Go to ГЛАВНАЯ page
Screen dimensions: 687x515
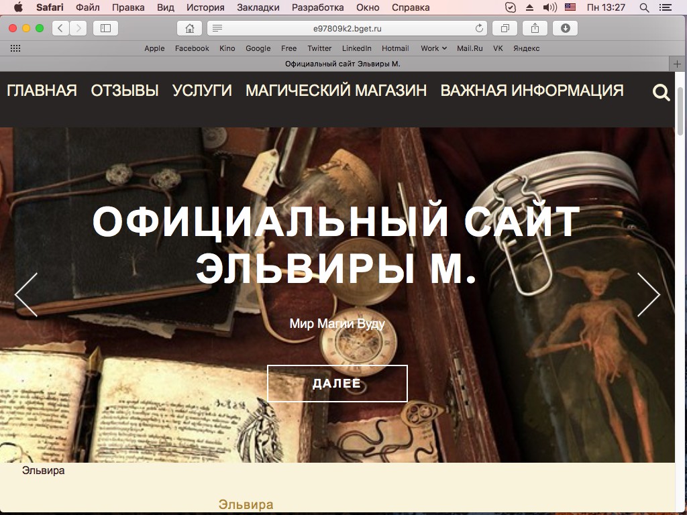coord(42,91)
